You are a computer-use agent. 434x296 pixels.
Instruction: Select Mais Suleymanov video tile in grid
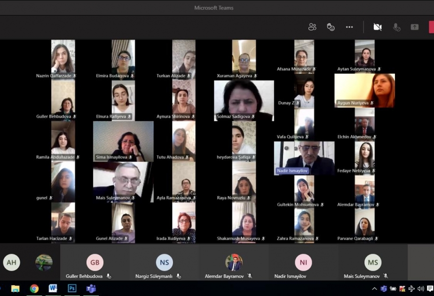(x=123, y=182)
